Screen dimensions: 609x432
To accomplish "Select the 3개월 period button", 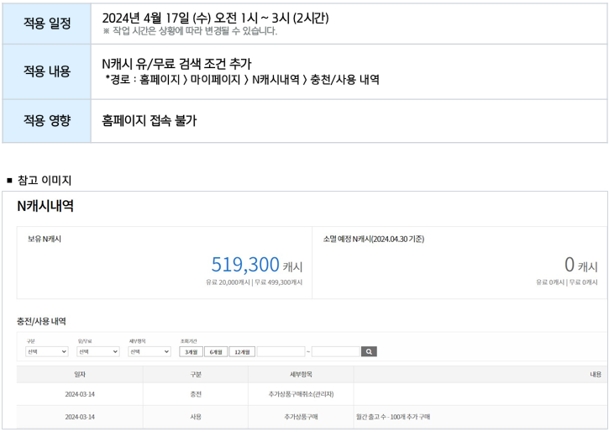I will (191, 351).
